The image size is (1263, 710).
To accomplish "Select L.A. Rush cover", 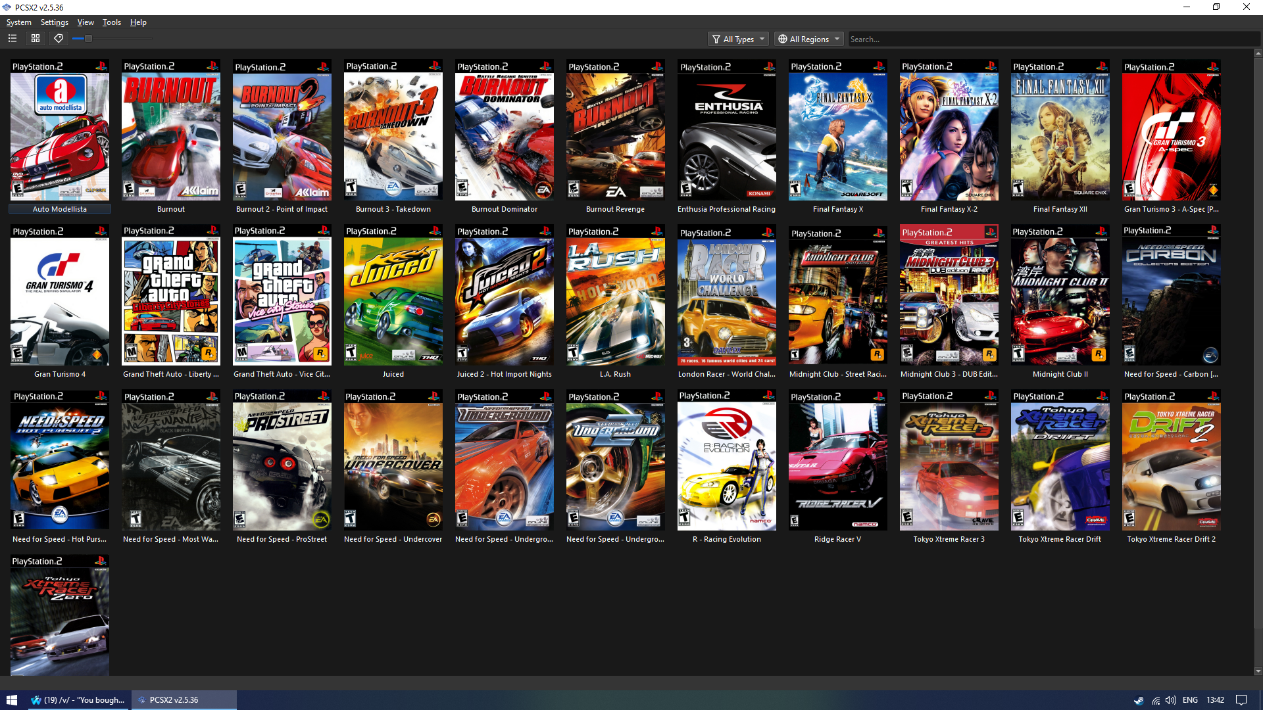I will tap(616, 295).
